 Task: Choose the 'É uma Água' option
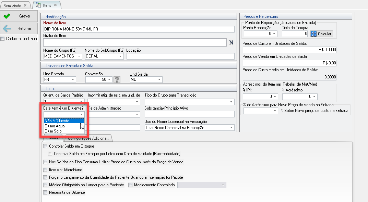[x=55, y=126]
